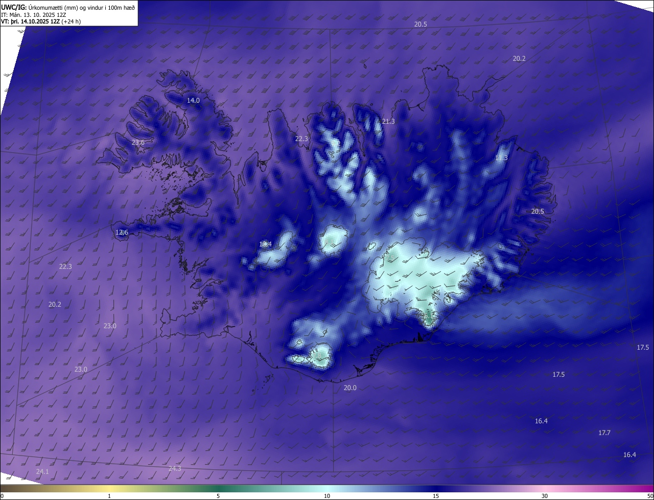Click the UWC/IG map title line

tap(68, 7)
